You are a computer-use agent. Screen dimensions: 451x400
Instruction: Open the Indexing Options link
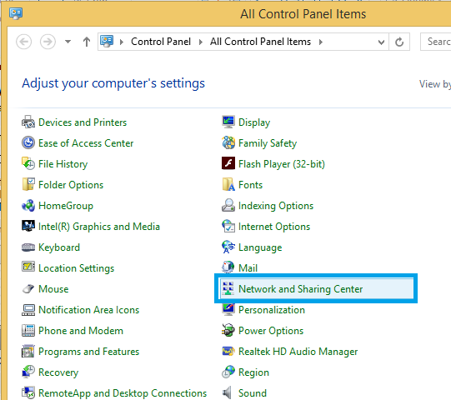pyautogui.click(x=276, y=206)
